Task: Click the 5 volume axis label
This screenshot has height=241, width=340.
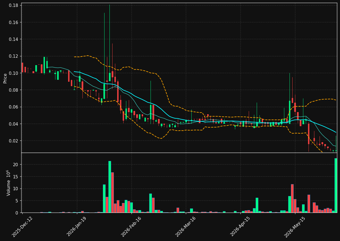Action: (17, 201)
